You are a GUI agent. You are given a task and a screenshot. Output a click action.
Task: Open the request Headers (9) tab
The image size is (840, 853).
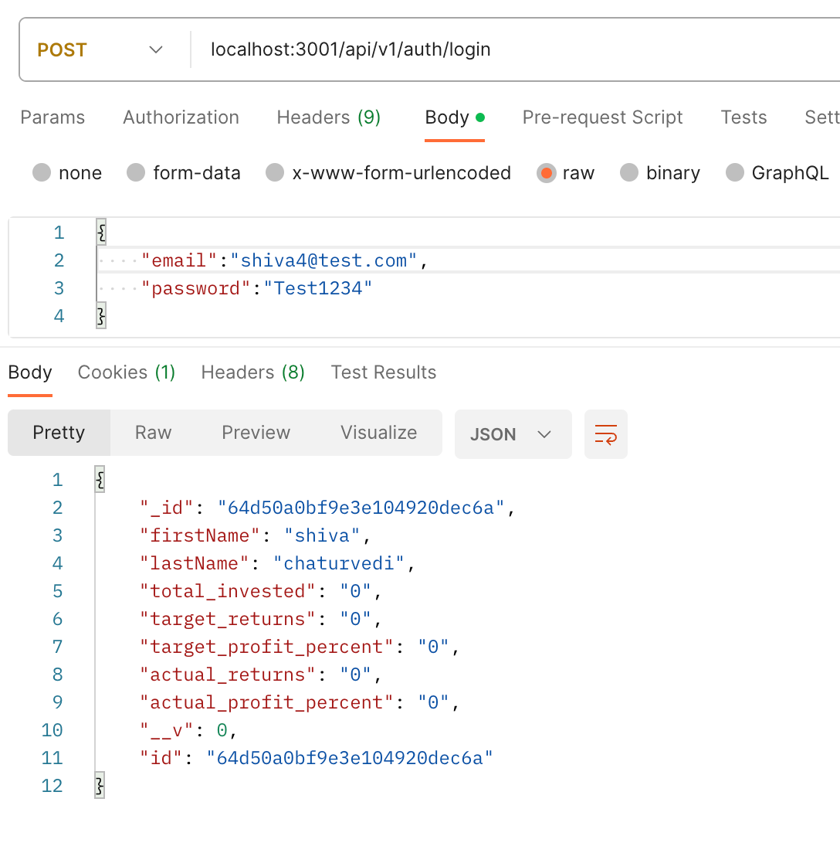point(328,117)
